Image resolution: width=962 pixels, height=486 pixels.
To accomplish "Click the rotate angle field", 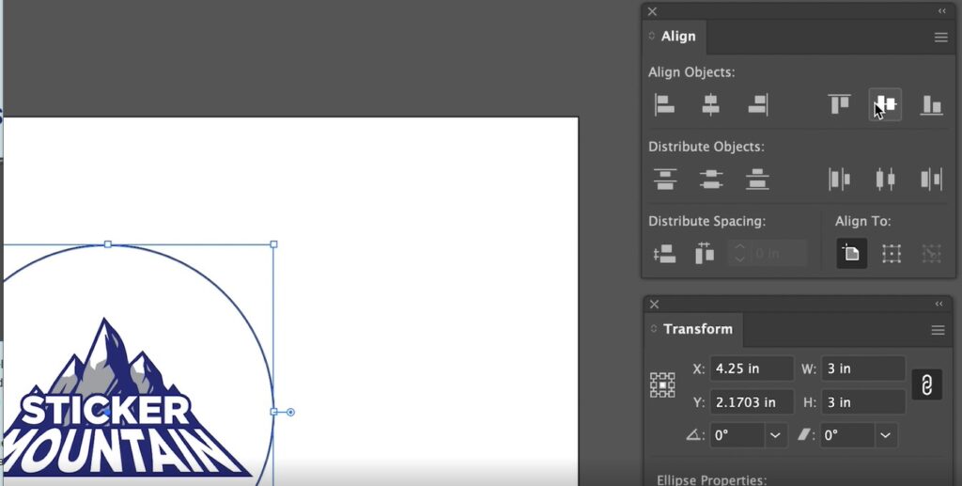I will (x=737, y=435).
